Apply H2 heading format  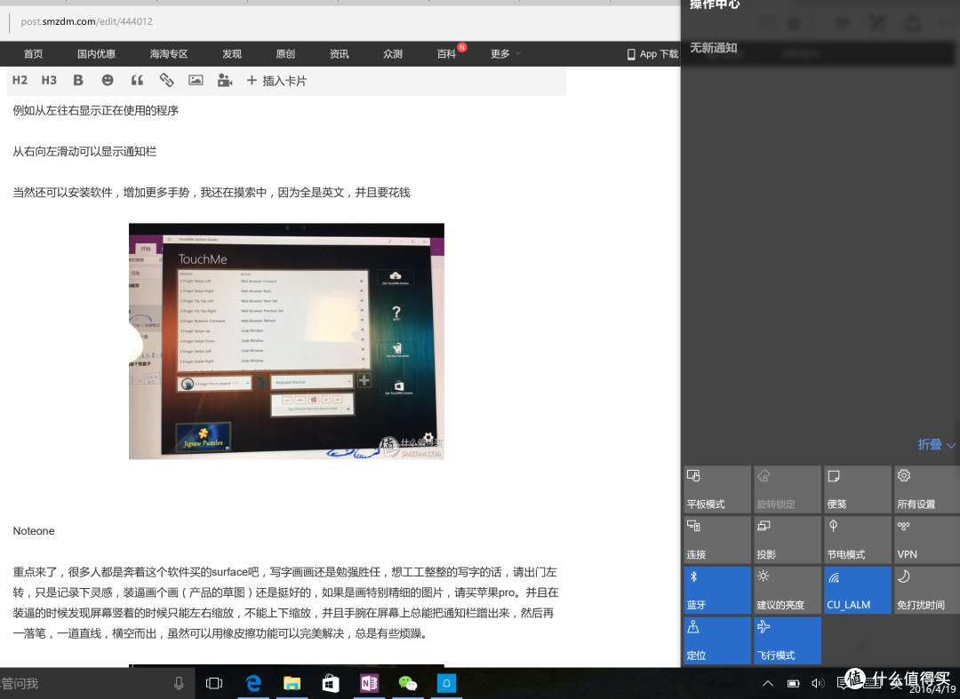coord(20,80)
